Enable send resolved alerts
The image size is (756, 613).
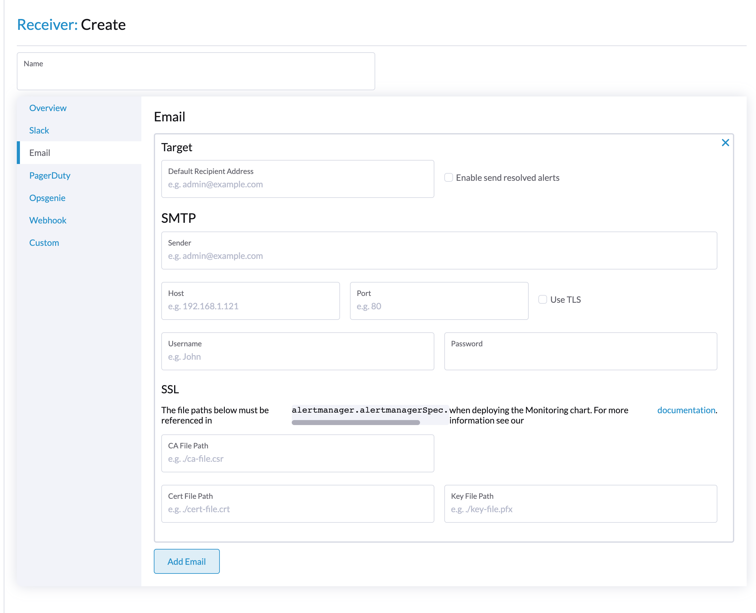(448, 178)
